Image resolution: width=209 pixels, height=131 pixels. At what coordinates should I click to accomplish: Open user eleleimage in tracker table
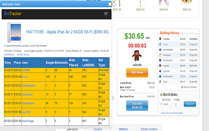pos(28,121)
